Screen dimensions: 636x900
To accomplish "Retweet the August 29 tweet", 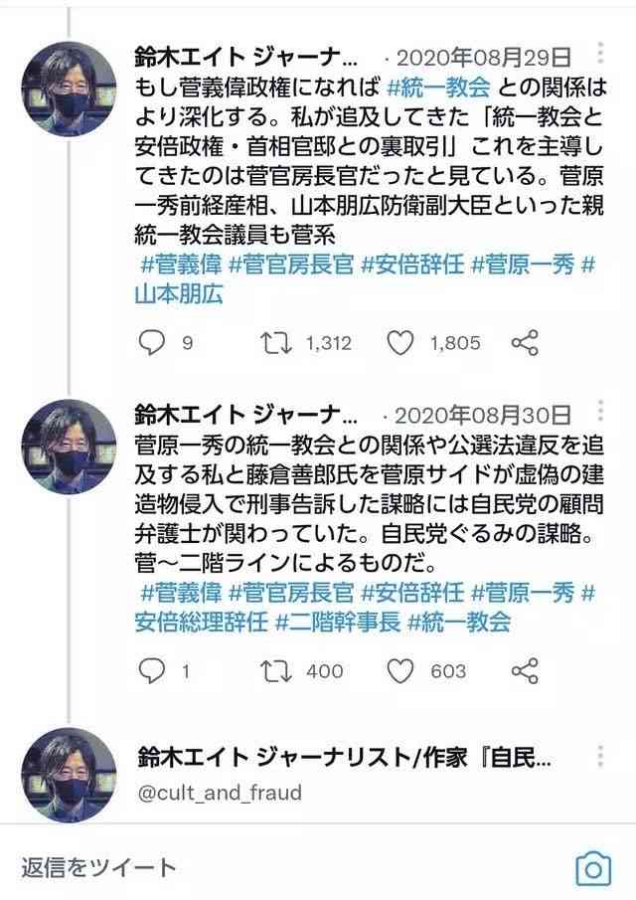I will point(274,343).
